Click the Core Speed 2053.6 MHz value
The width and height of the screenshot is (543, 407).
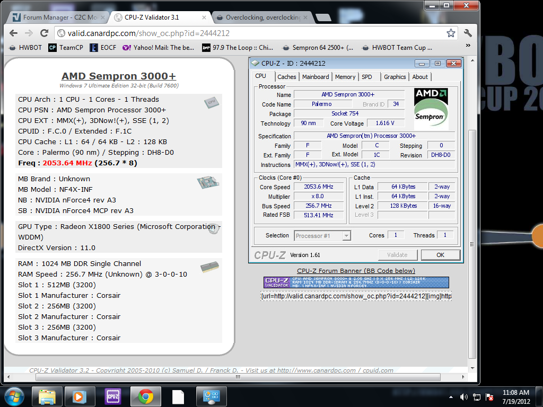[x=319, y=187]
